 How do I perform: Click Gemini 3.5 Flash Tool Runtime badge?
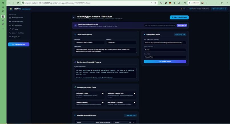click(x=199, y=9)
